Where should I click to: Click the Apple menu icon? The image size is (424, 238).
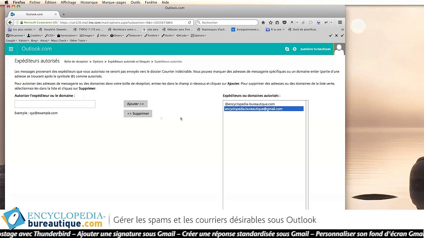coord(6,2)
